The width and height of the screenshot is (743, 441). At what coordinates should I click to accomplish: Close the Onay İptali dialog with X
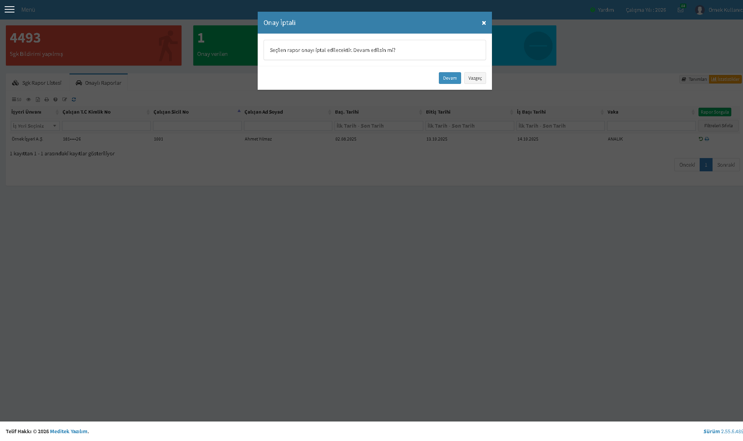click(484, 23)
